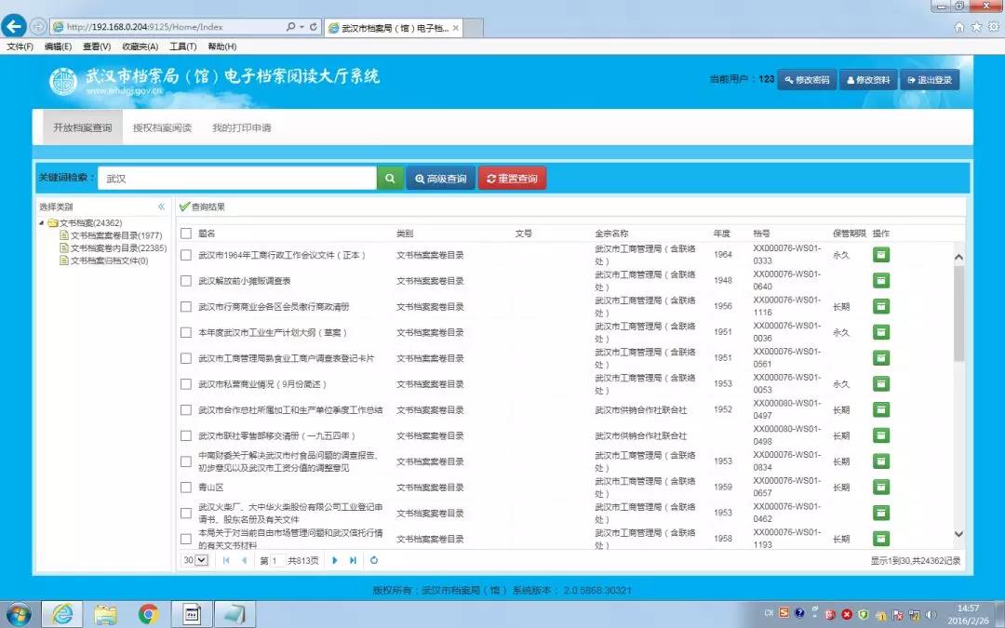Select 文书档案卷内目录(22385) in the category tree
The image size is (1005, 628).
tap(118, 248)
